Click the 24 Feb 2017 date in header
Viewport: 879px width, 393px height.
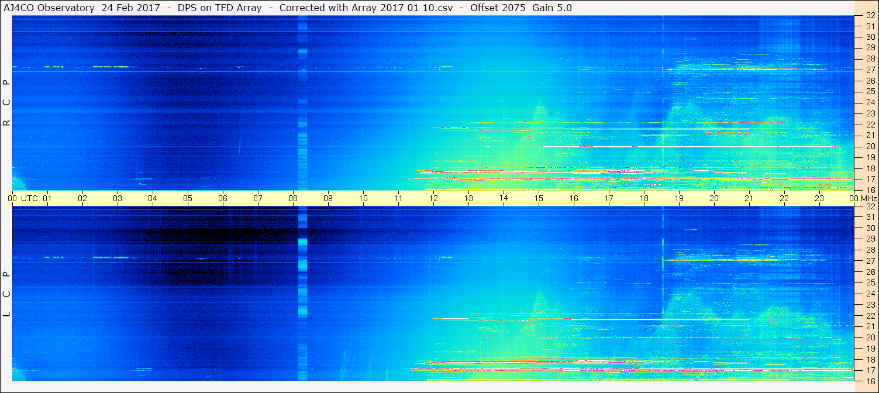tap(131, 8)
